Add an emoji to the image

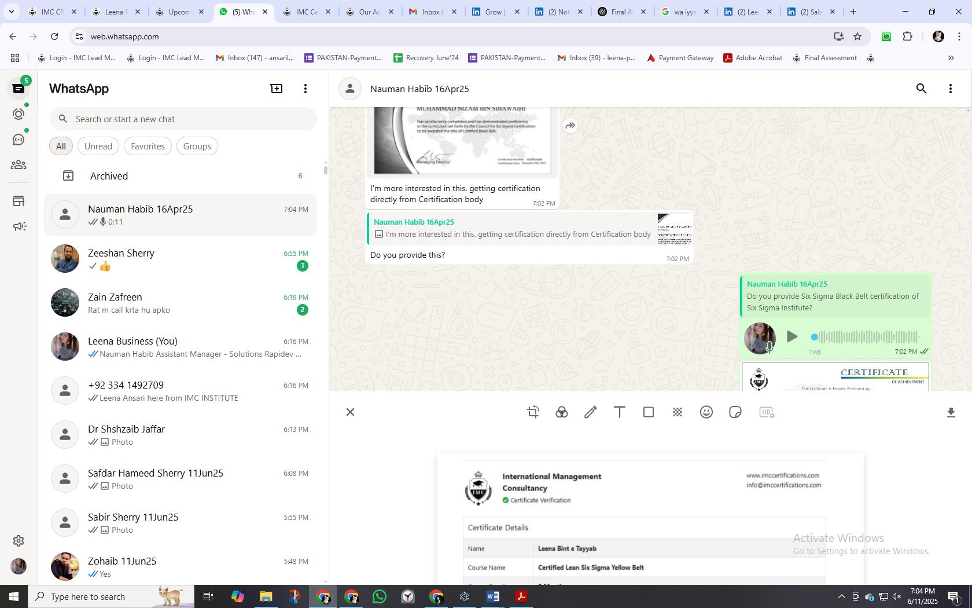click(x=706, y=412)
